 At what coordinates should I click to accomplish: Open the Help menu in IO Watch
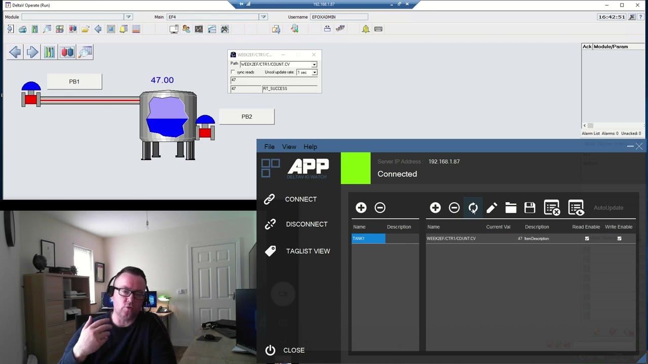pos(310,147)
